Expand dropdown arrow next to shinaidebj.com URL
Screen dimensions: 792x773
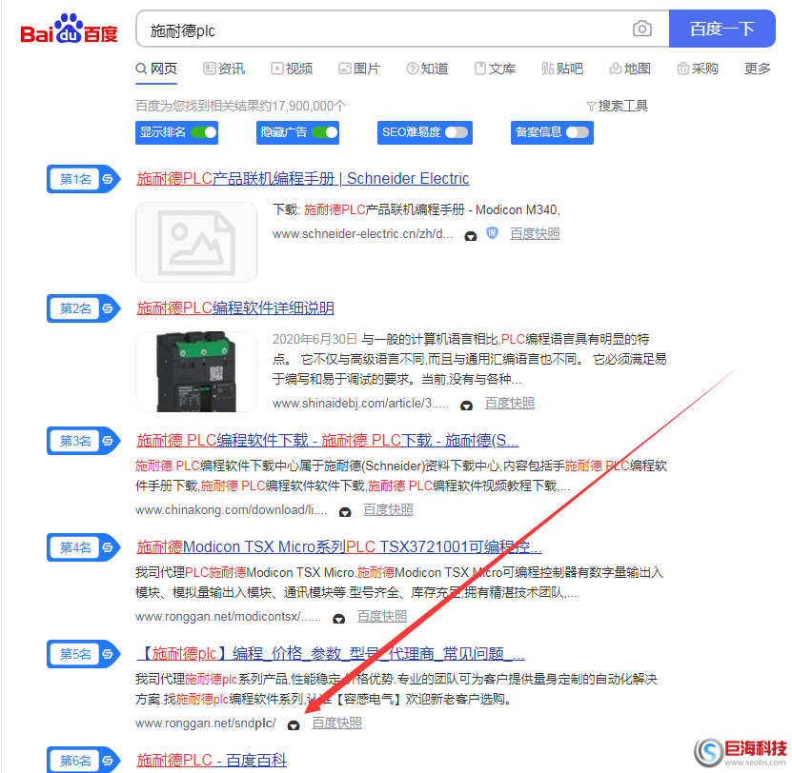[x=466, y=405]
